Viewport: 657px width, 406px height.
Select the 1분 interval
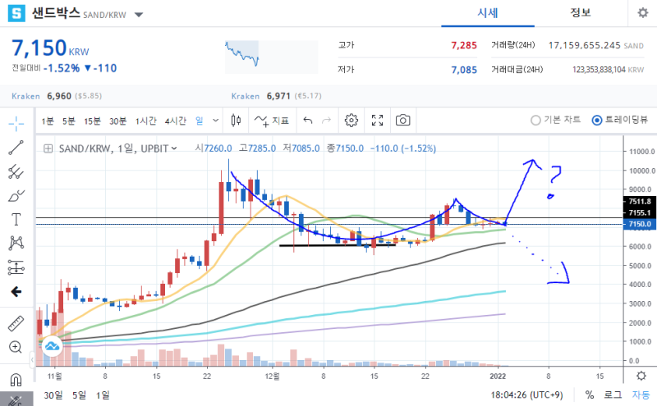pyautogui.click(x=48, y=121)
